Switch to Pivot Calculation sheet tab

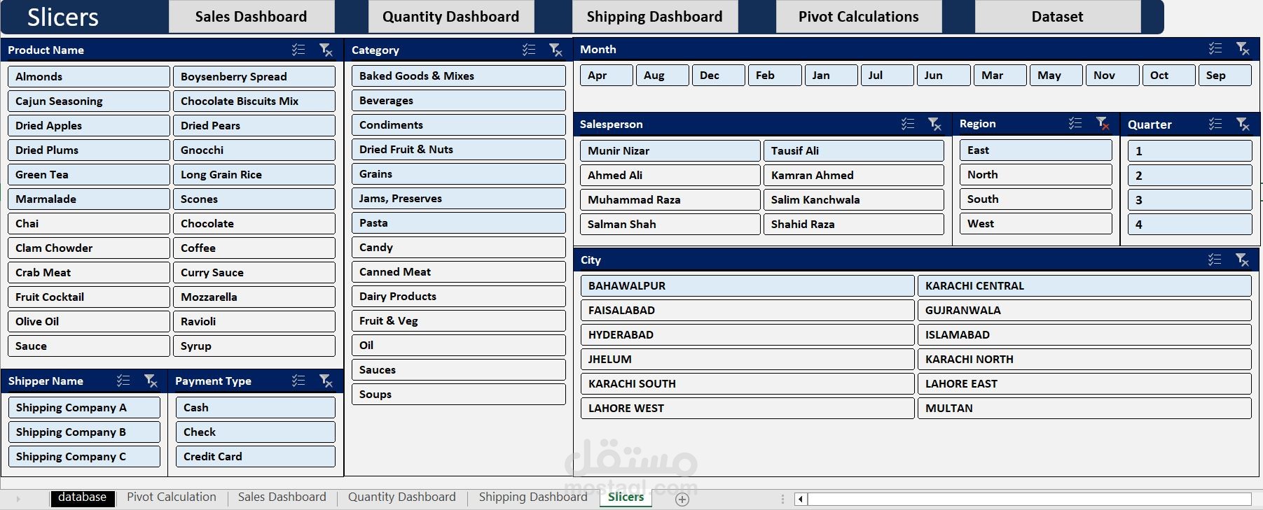tap(172, 497)
